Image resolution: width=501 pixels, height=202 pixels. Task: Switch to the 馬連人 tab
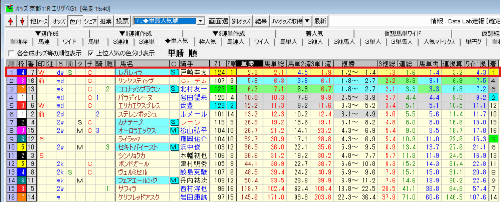click(x=236, y=42)
